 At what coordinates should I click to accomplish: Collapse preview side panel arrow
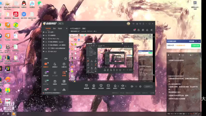[154, 37]
